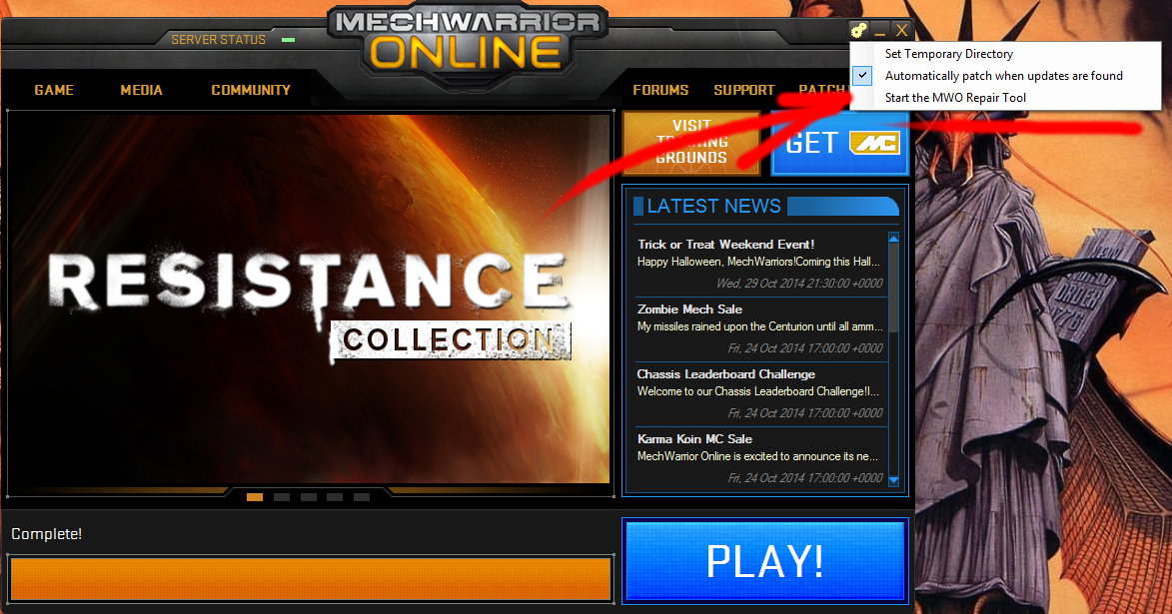Click Visit Training Grounds button
This screenshot has width=1172, height=614.
[691, 143]
